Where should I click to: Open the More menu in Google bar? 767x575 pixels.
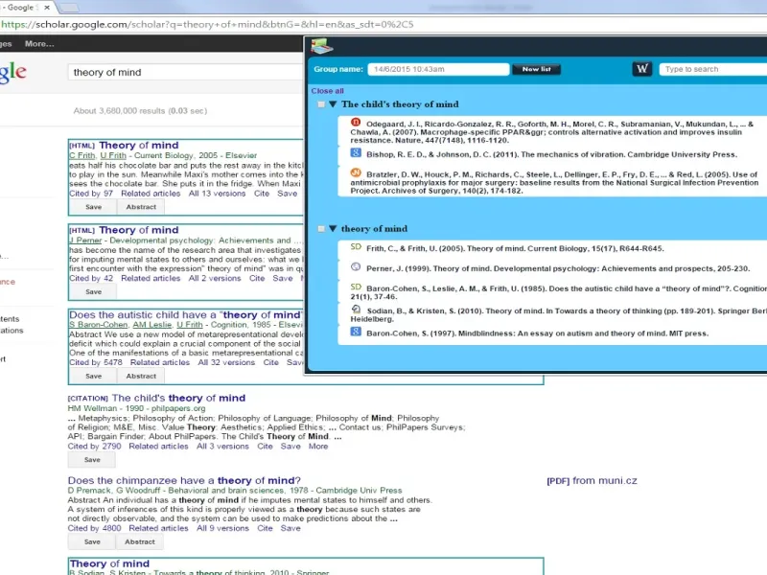tap(39, 43)
